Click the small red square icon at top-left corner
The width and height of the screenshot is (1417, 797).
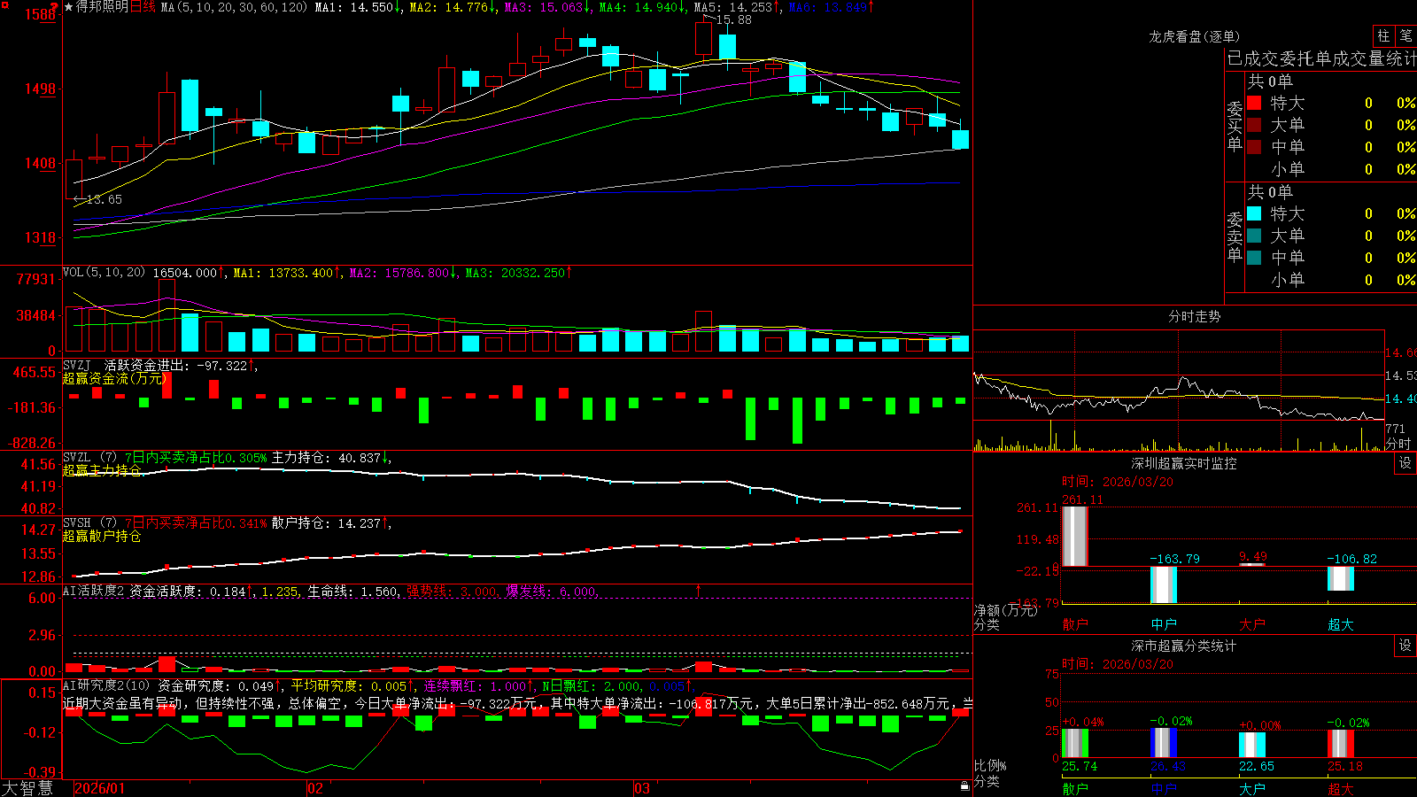point(5,5)
